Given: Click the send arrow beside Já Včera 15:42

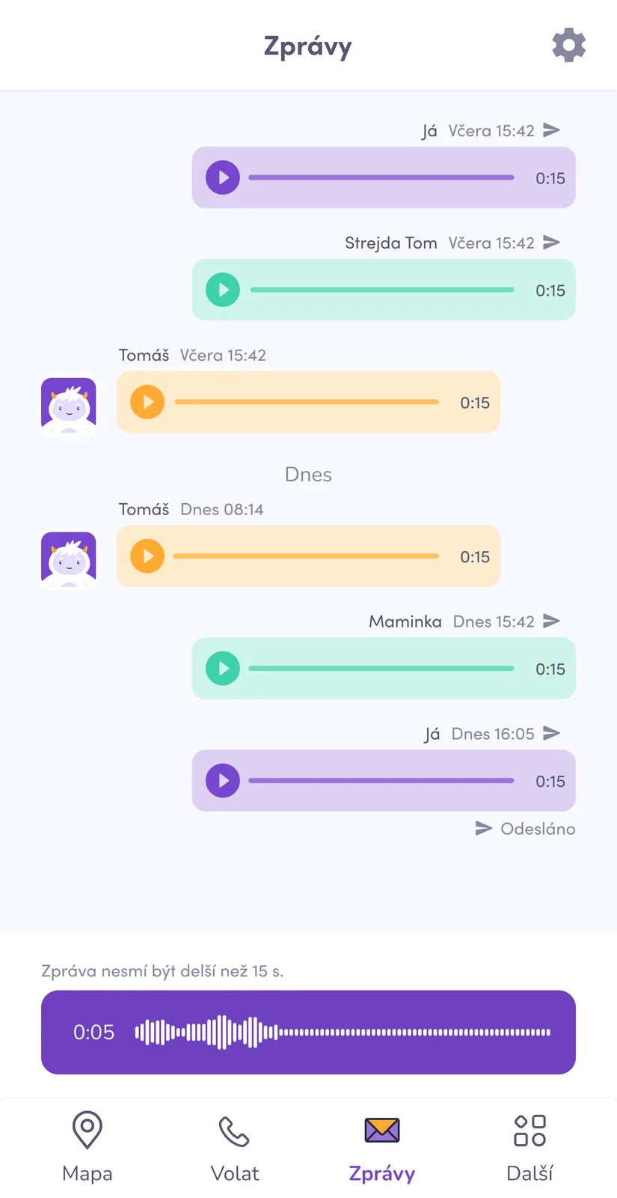Looking at the screenshot, I should [x=551, y=130].
